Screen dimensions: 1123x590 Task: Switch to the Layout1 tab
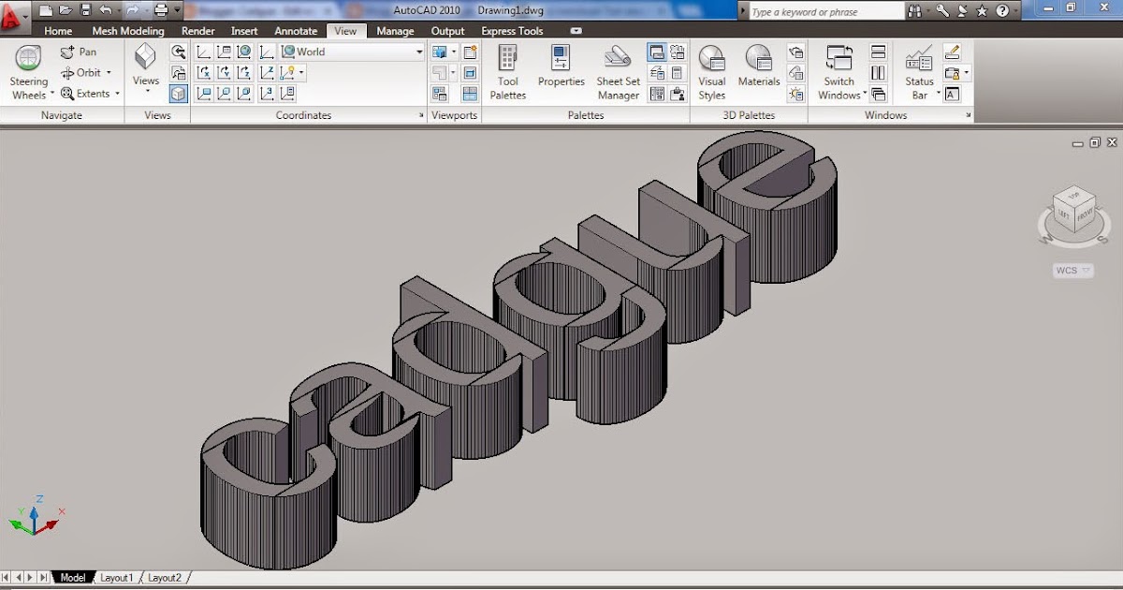pos(117,578)
